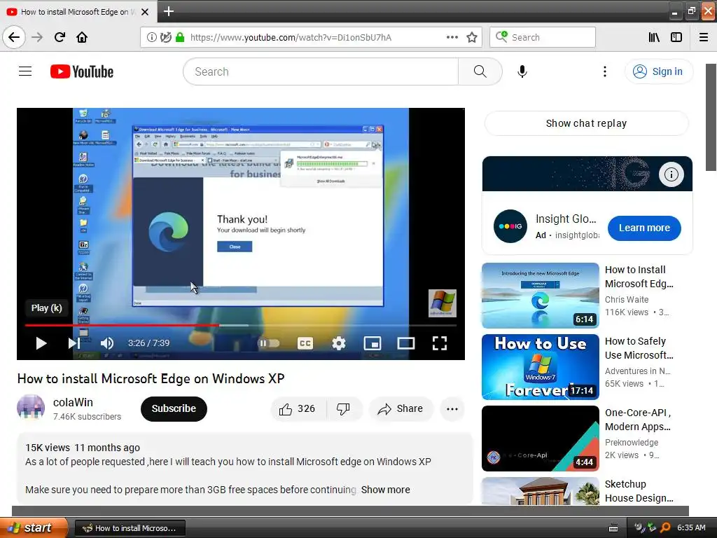Screen dimensions: 717x538
Task: Reload the current page
Action: (x=60, y=38)
